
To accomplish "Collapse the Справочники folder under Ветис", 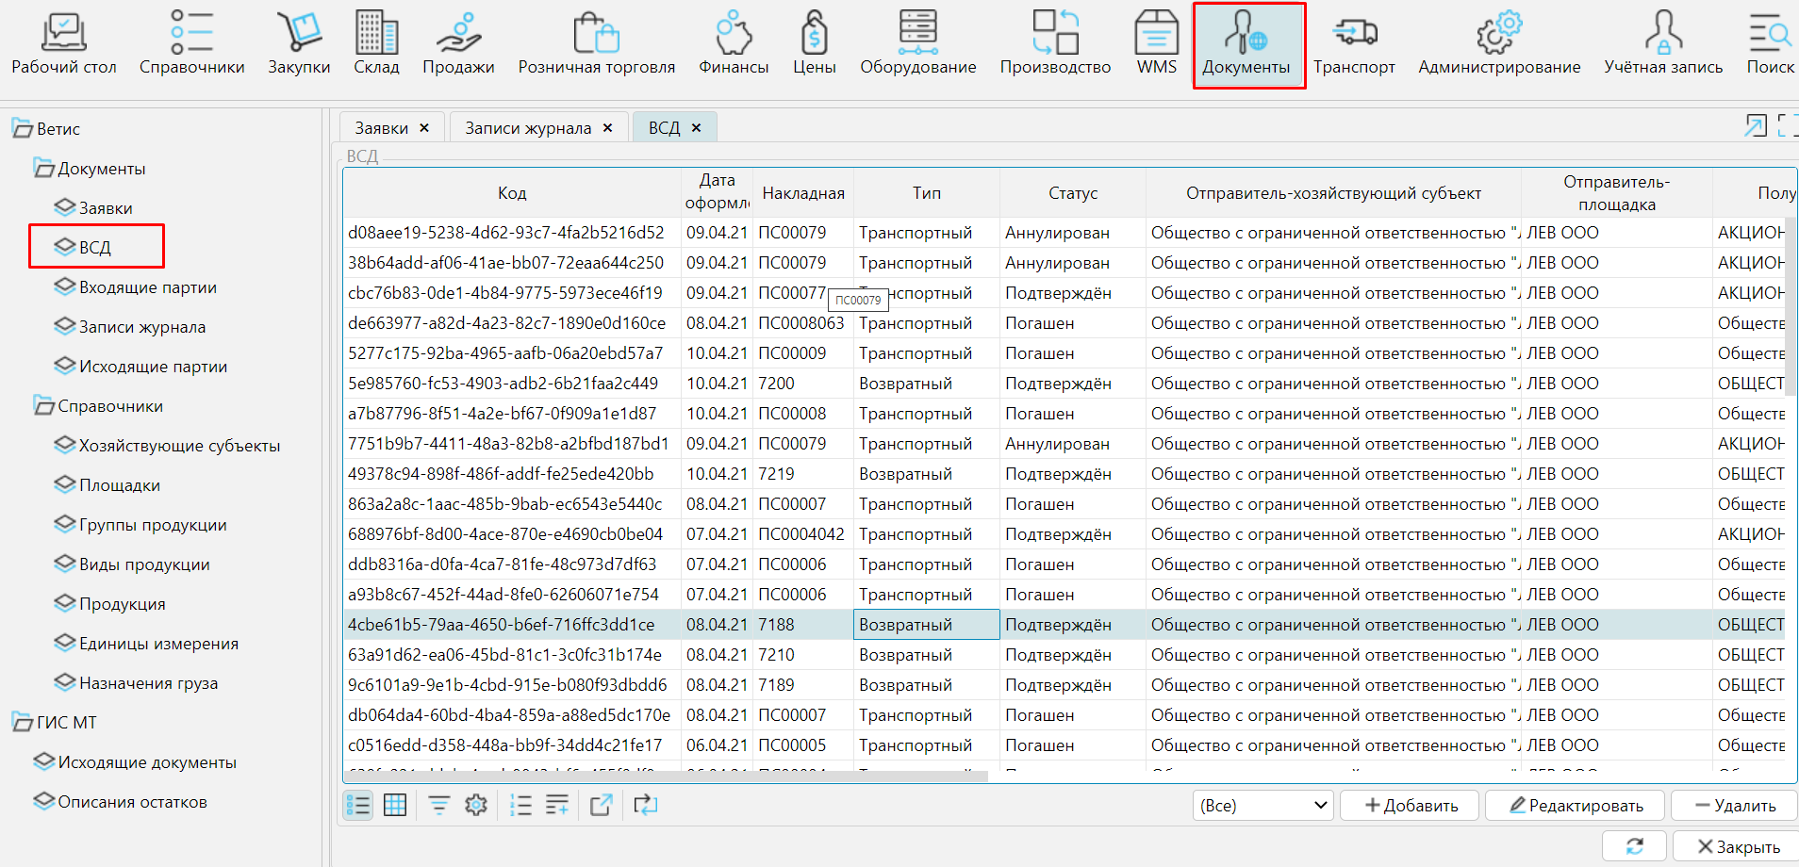I will pos(43,406).
